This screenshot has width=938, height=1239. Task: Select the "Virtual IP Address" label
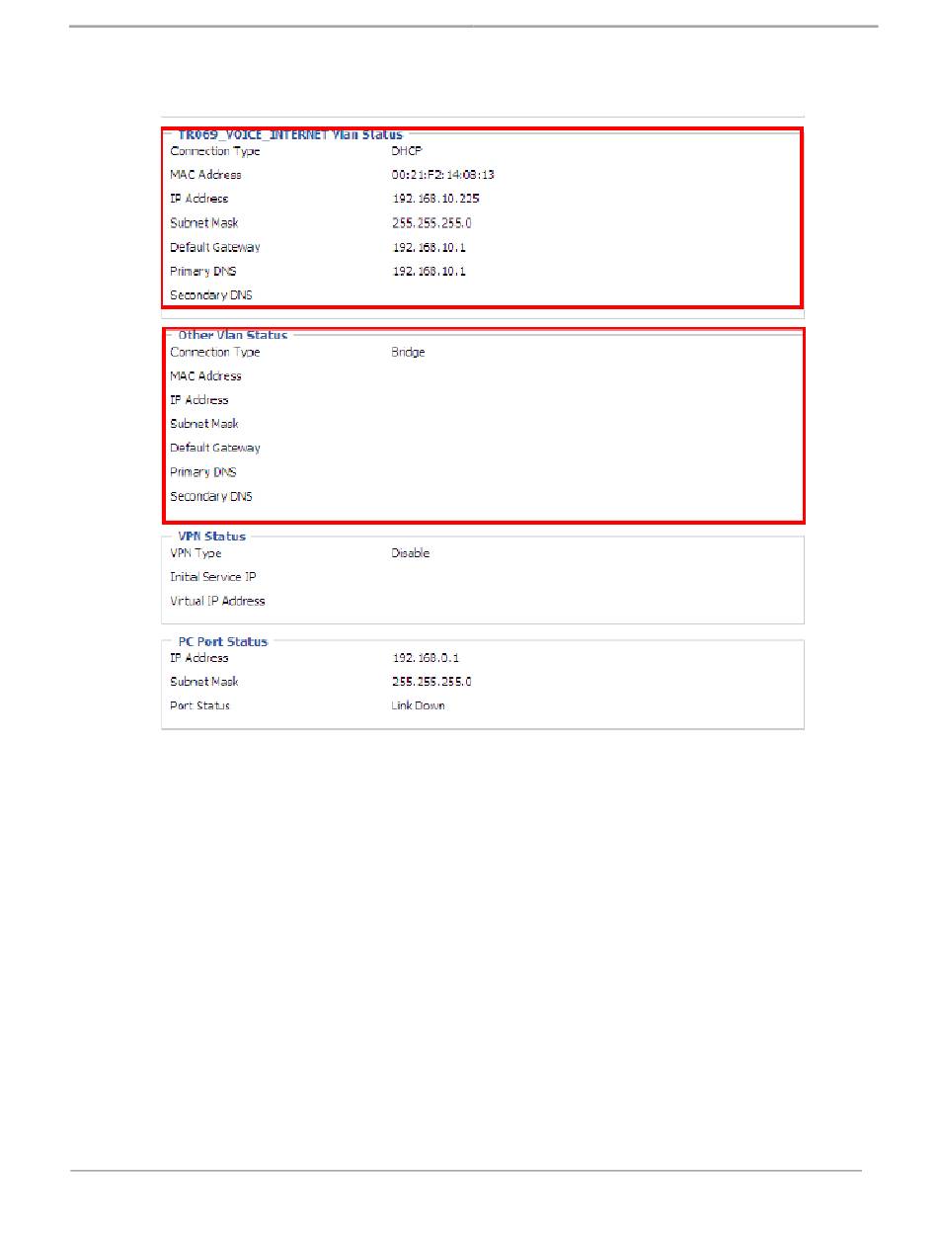click(217, 601)
